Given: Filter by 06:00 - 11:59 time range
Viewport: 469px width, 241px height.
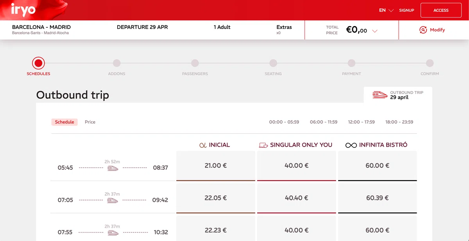Looking at the screenshot, I should point(324,122).
